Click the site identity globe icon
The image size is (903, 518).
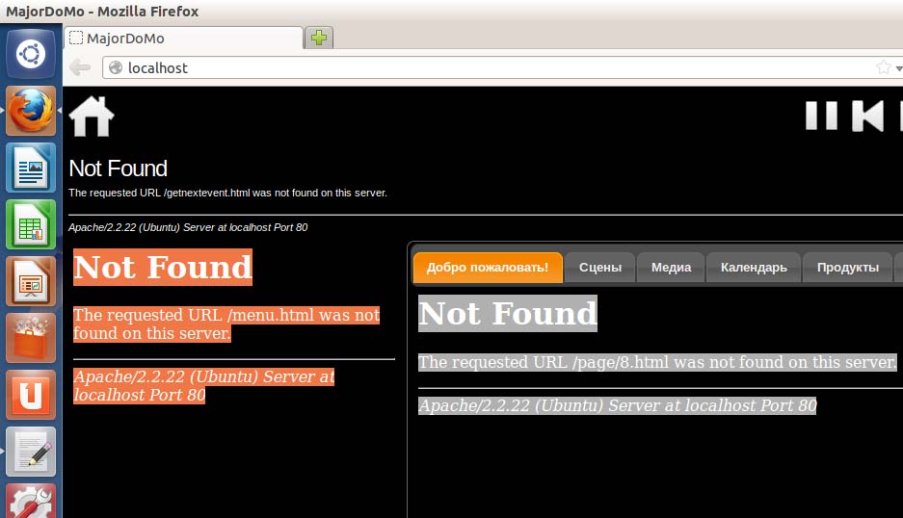click(x=116, y=68)
